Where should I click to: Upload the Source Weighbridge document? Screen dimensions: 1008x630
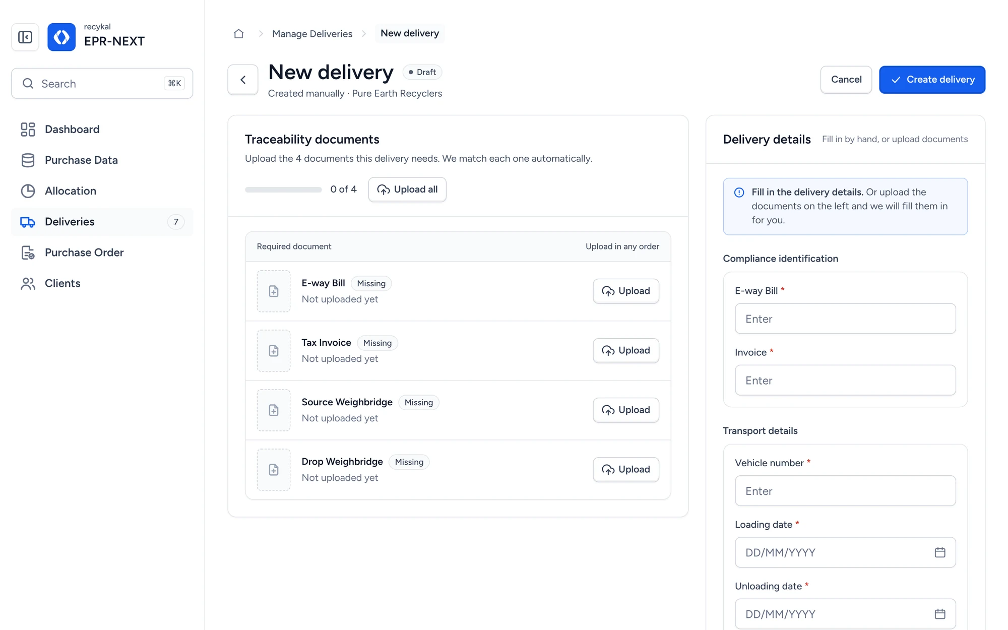pyautogui.click(x=626, y=410)
